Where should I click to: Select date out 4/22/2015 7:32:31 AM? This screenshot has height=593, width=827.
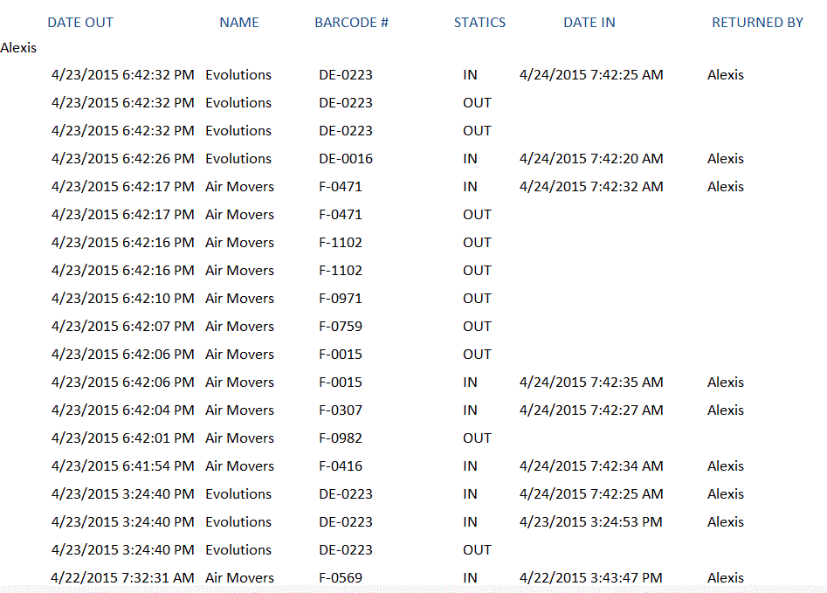pyautogui.click(x=123, y=578)
